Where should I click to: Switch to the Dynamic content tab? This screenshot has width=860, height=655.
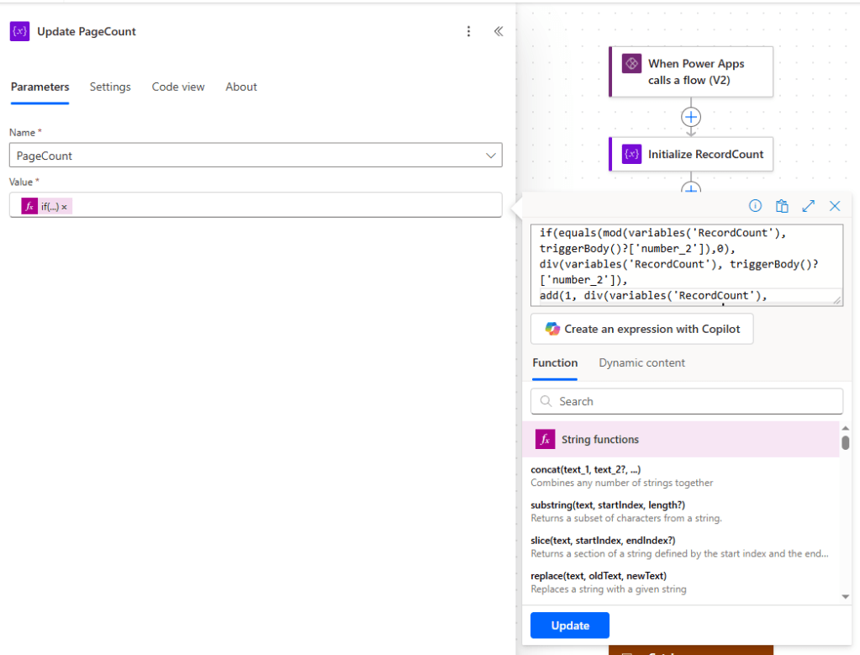click(x=641, y=363)
